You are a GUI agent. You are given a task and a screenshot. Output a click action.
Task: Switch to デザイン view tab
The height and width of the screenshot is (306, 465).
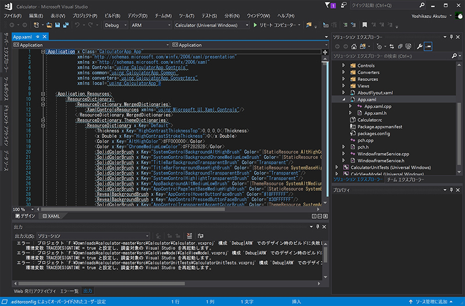point(25,216)
